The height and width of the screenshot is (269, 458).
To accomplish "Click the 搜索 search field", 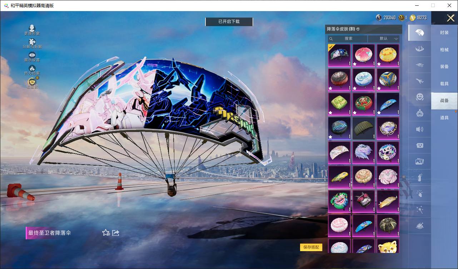I will (x=348, y=39).
